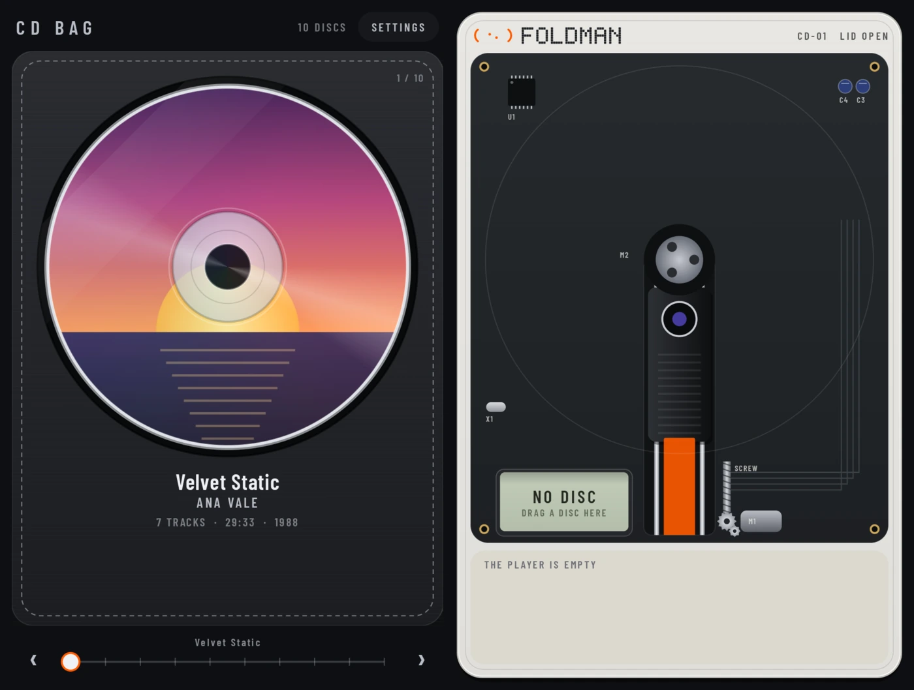Image resolution: width=914 pixels, height=690 pixels.
Task: Click the C4 capacitor component
Action: tap(845, 86)
